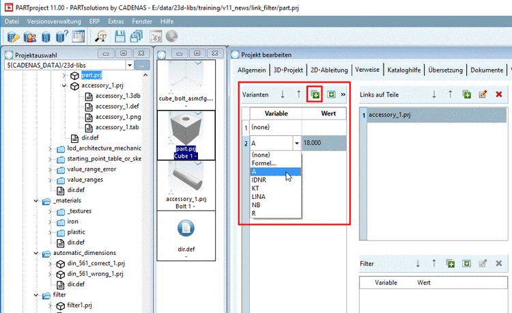Viewport: 512px width, 313px height.
Task: Add a new link in Links auf Teile
Action: coord(467,94)
